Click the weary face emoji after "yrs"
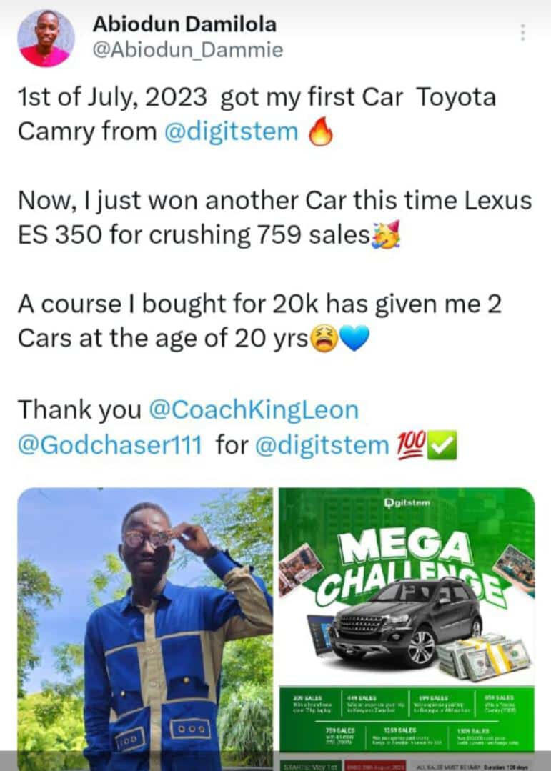 coord(323,338)
